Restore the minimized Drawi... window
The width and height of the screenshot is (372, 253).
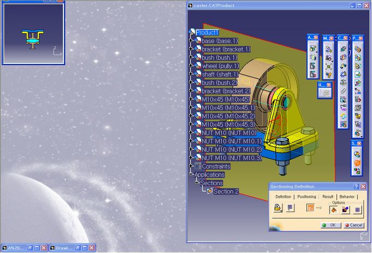(78, 248)
